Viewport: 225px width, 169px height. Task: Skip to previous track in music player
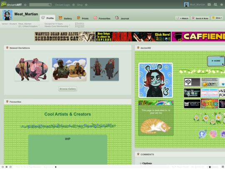coord(3,167)
